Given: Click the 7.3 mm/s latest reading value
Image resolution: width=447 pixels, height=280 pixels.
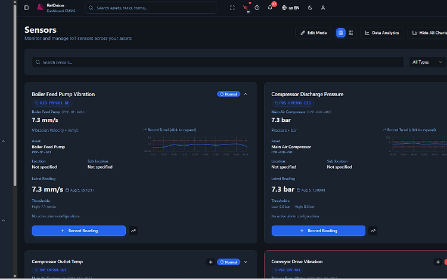Looking at the screenshot, I should (x=48, y=189).
